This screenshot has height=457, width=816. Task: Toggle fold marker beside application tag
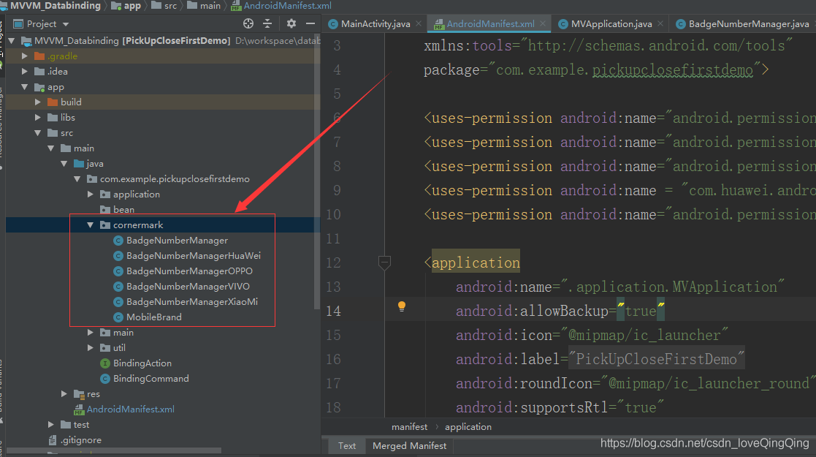(x=384, y=263)
